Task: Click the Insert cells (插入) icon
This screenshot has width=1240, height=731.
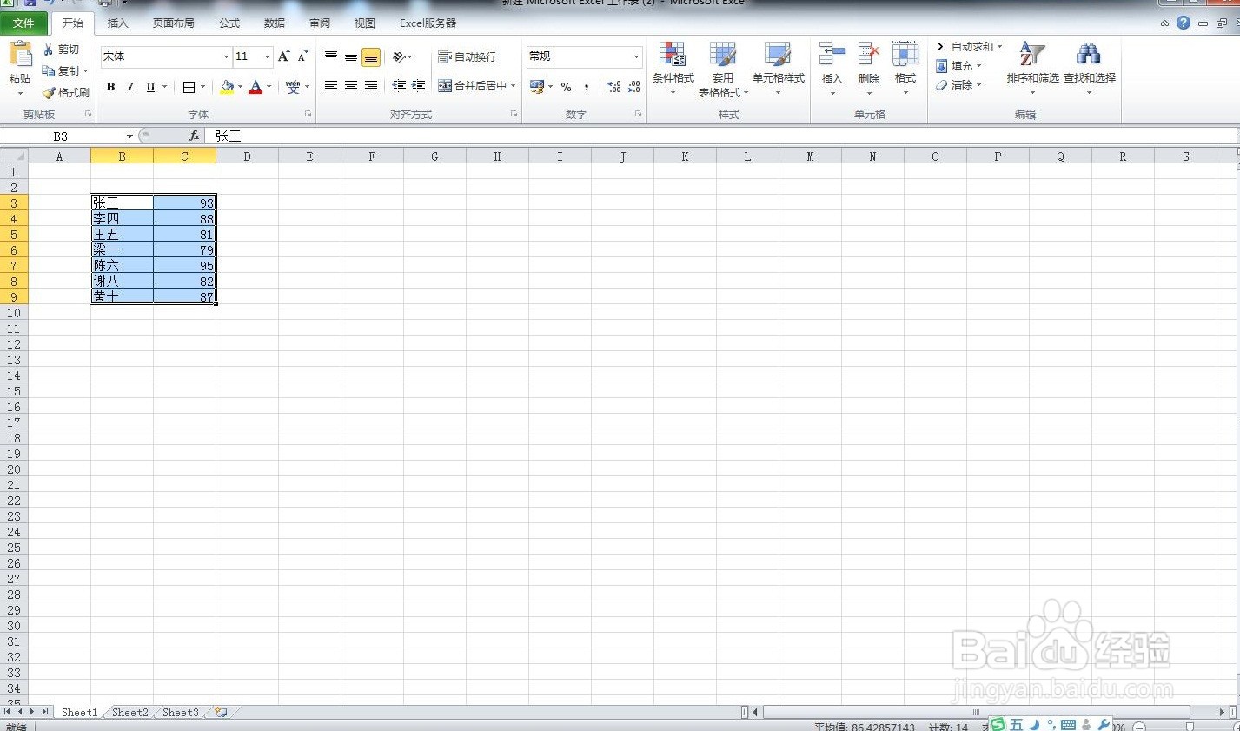Action: 832,55
